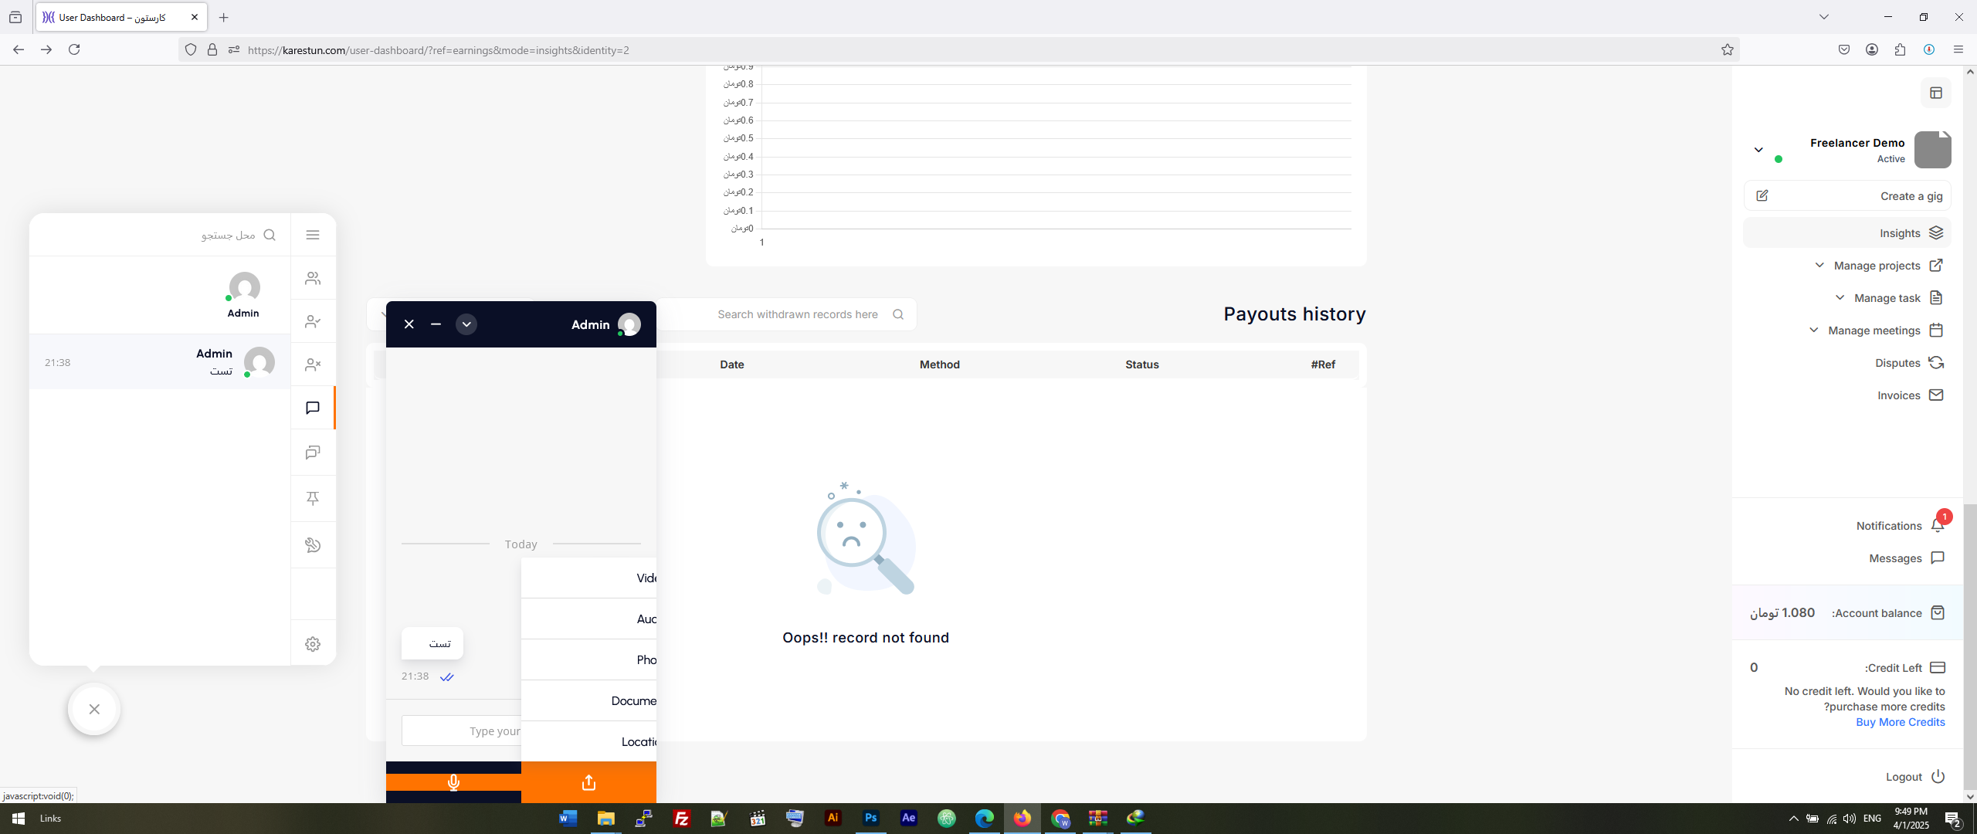Close the floating chat widget round button
The width and height of the screenshot is (1977, 834).
pos(94,709)
